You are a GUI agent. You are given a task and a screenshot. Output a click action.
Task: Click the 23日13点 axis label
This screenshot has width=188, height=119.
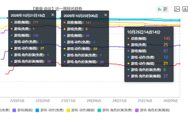(x=68, y=101)
